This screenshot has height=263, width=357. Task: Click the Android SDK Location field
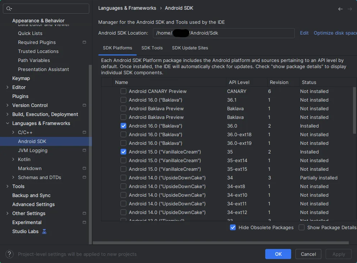click(x=223, y=33)
